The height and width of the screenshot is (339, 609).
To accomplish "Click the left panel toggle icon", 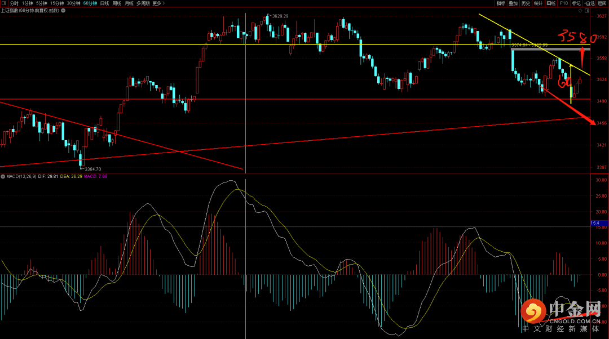I will [x=4, y=3].
